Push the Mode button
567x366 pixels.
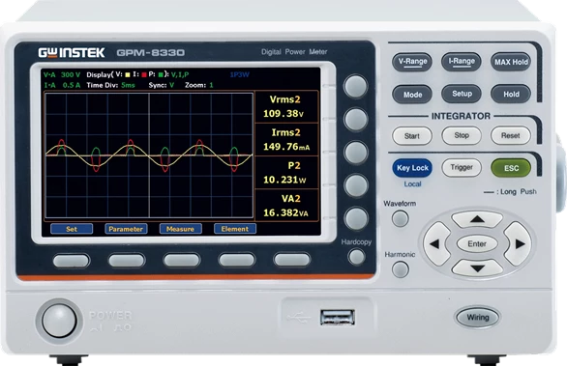pyautogui.click(x=412, y=95)
